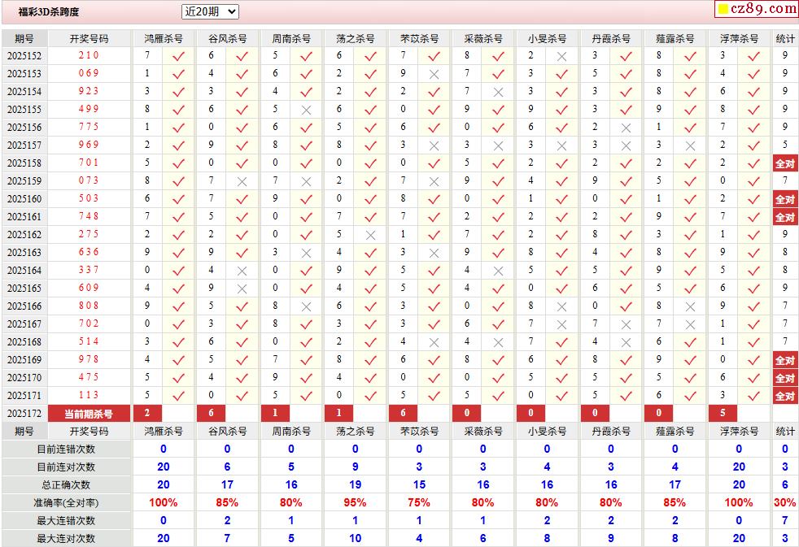Screen dimensions: 799x547
Task: Click draw number 210
Action: (x=89, y=55)
